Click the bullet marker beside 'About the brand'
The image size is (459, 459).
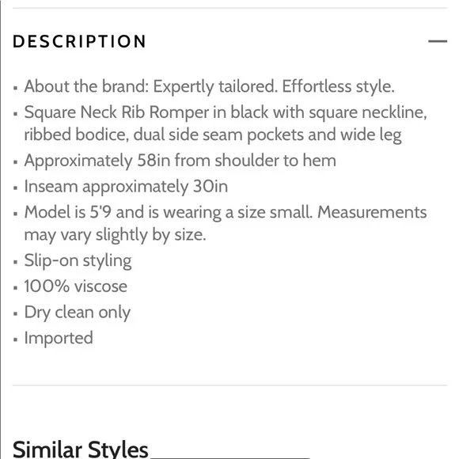point(16,88)
